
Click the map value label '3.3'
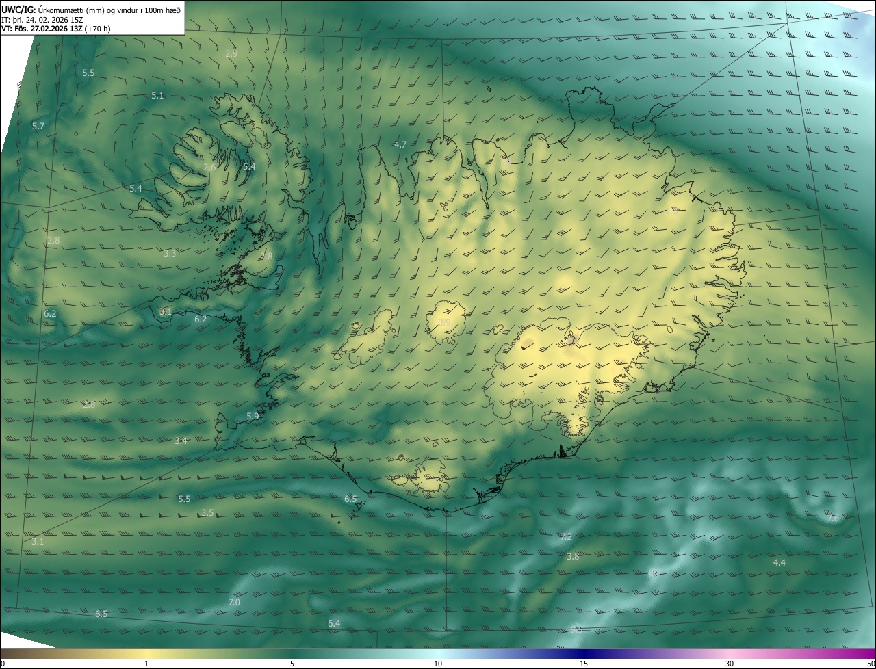click(170, 253)
